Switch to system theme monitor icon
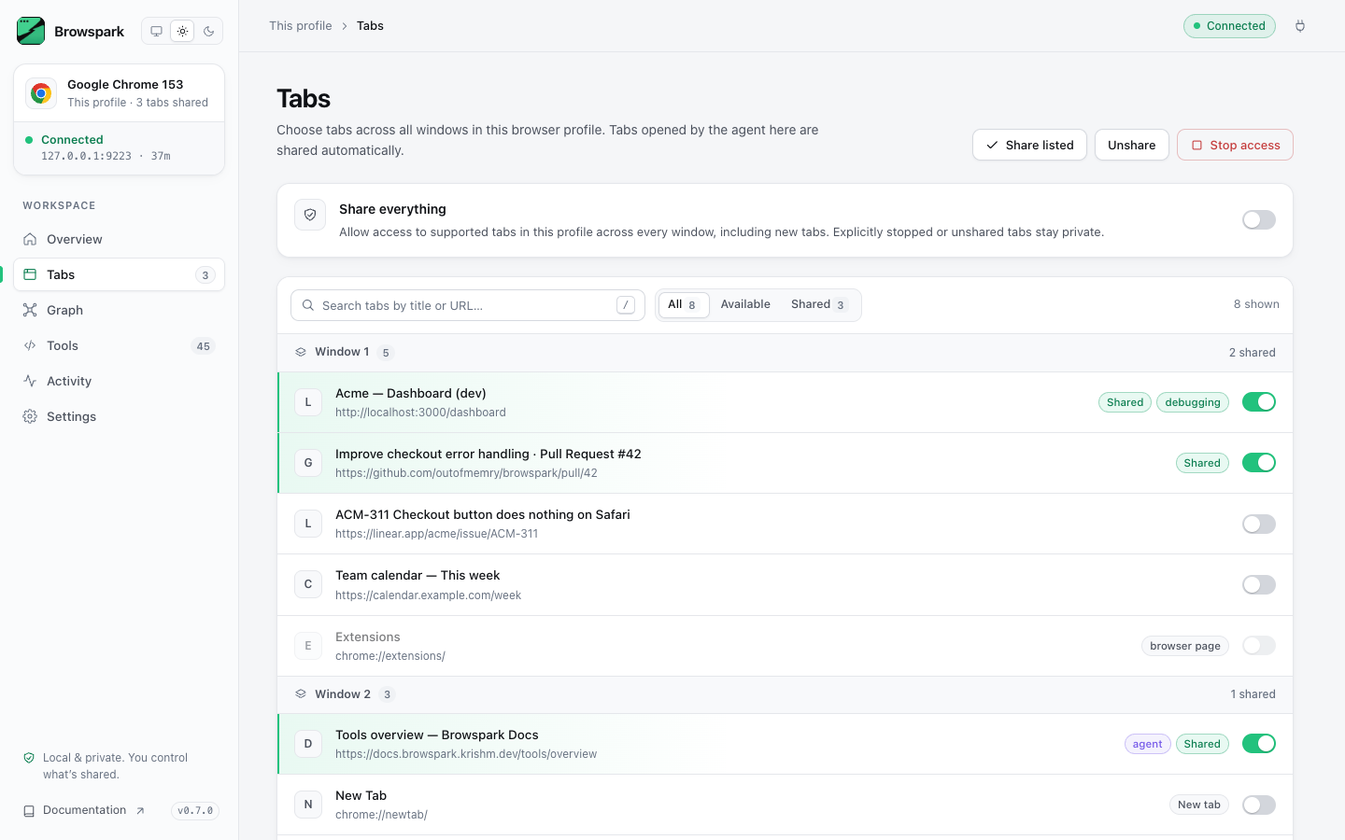The image size is (1345, 840). pyautogui.click(x=157, y=31)
